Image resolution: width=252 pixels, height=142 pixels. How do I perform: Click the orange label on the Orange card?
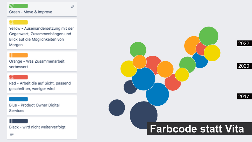(18, 55)
